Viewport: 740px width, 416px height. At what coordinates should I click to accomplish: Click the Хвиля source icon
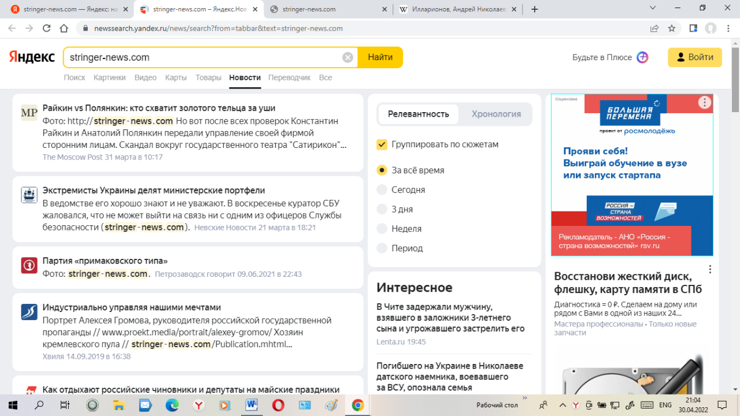click(29, 312)
